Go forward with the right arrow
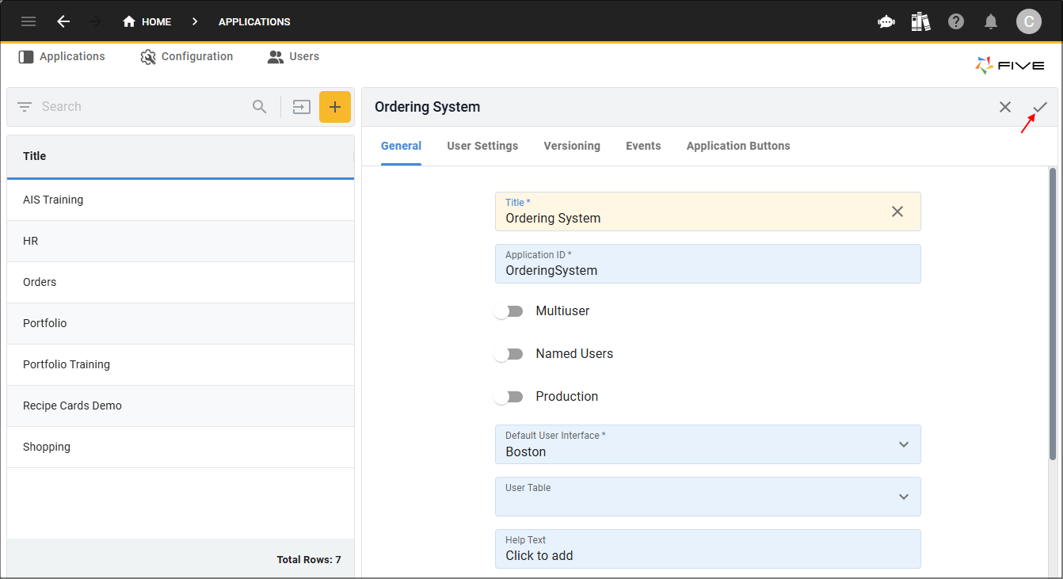The height and width of the screenshot is (579, 1063). (x=96, y=21)
